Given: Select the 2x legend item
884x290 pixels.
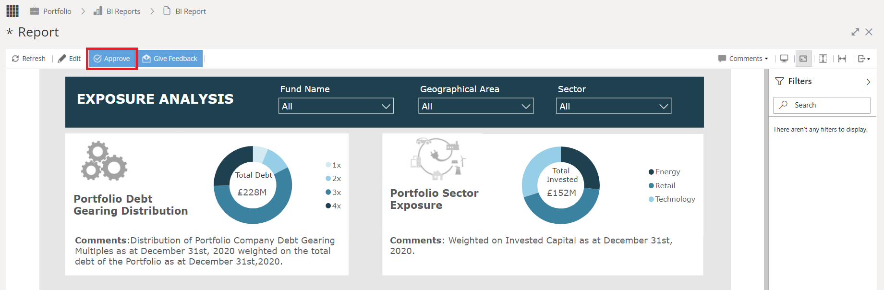Looking at the screenshot, I should 333,179.
